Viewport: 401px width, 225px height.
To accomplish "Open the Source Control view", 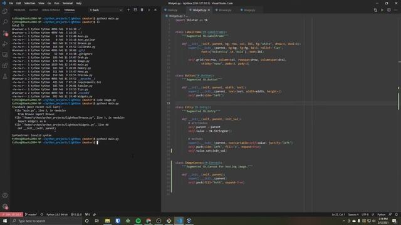I will point(5,33).
